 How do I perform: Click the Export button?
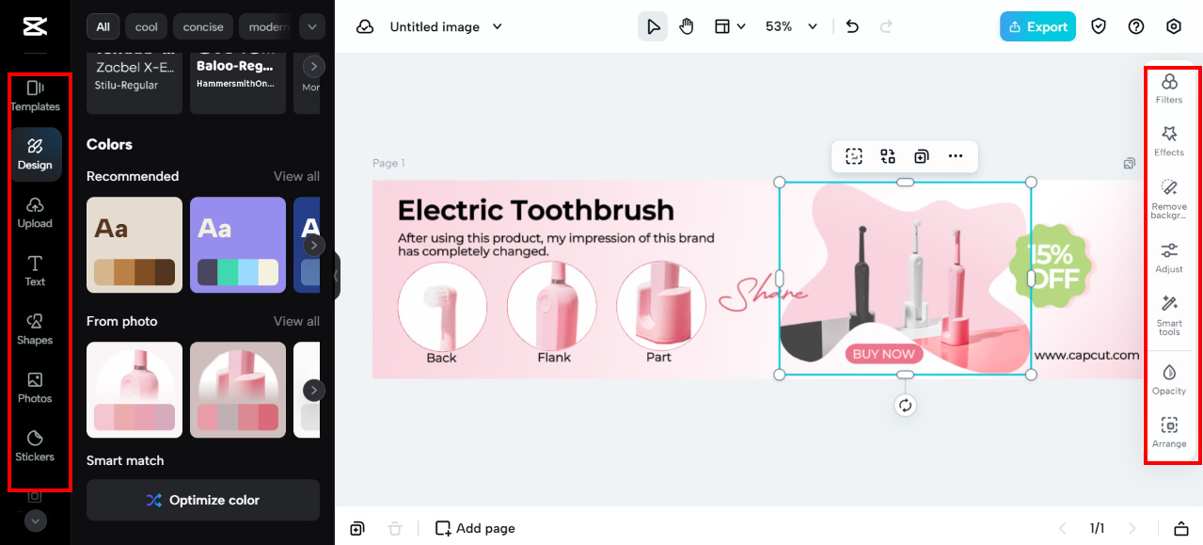[1037, 26]
